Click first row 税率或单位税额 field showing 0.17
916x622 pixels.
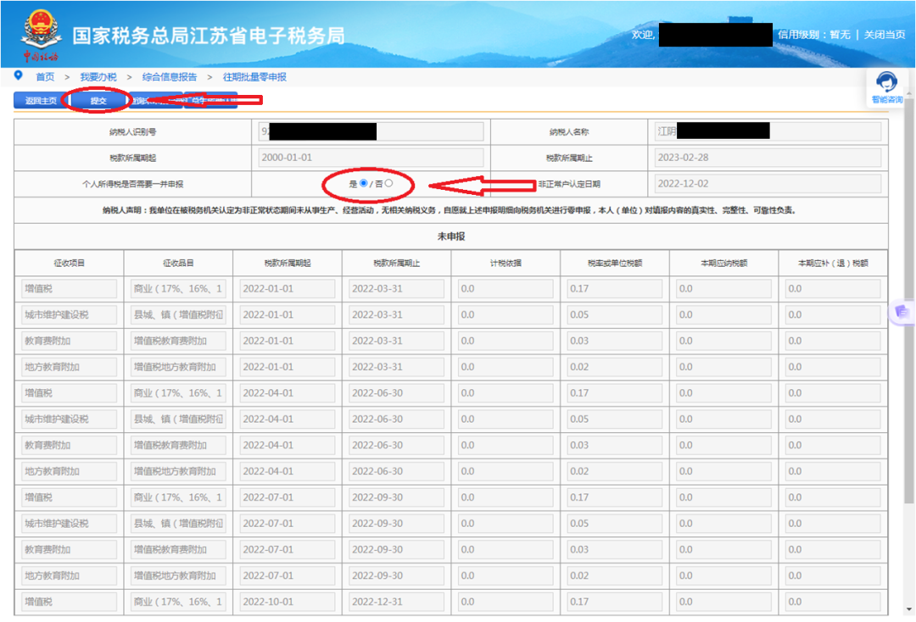pyautogui.click(x=614, y=289)
